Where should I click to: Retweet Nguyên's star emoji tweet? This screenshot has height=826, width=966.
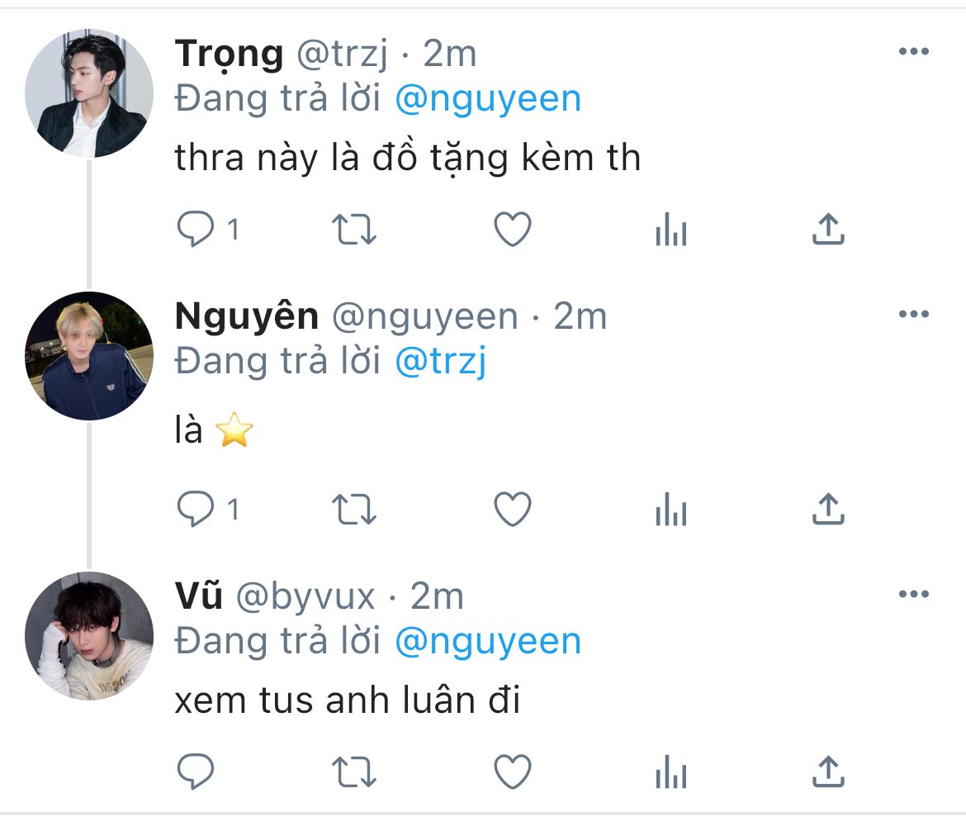[354, 510]
